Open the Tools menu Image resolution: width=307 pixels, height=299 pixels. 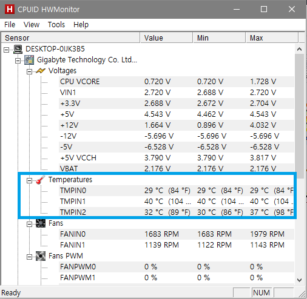(56, 25)
